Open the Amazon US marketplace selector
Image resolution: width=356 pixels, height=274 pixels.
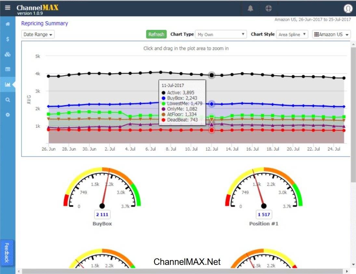[331, 34]
